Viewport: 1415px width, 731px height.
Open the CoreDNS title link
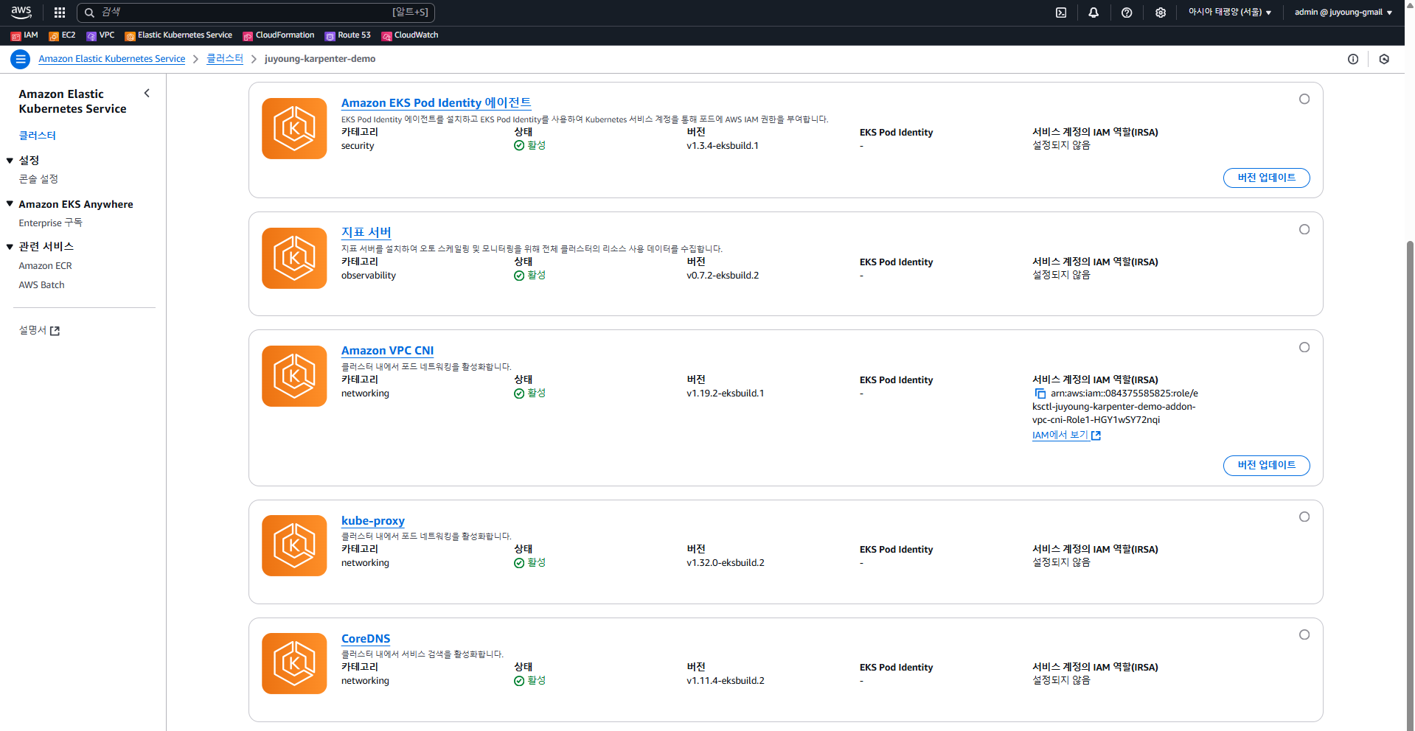pos(366,639)
